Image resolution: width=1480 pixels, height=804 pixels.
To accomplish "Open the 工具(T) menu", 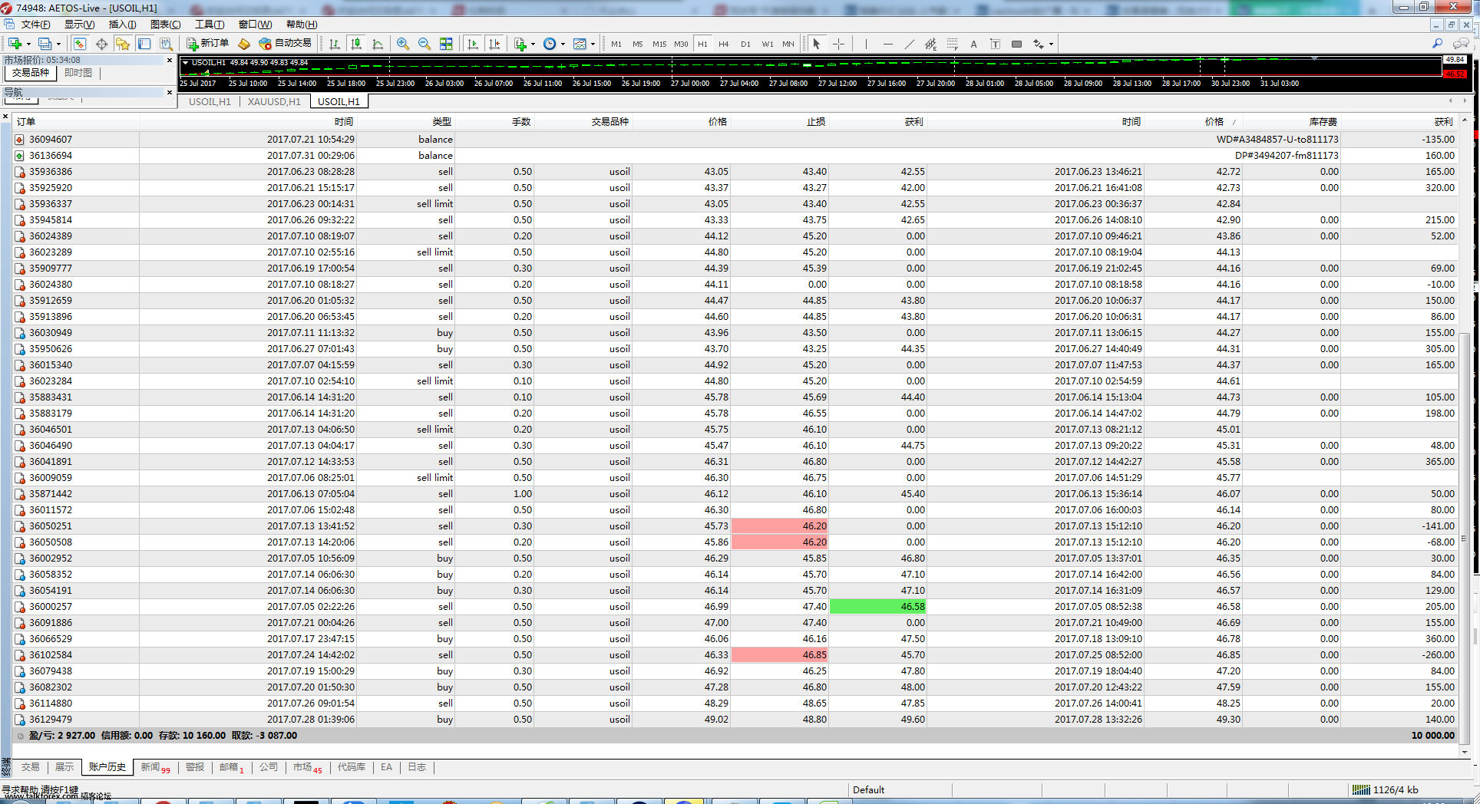I will pyautogui.click(x=209, y=25).
